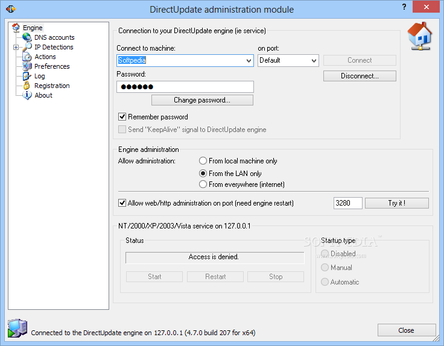The image size is (444, 346).
Task: Click the connected computer status icon
Action: pos(17,328)
